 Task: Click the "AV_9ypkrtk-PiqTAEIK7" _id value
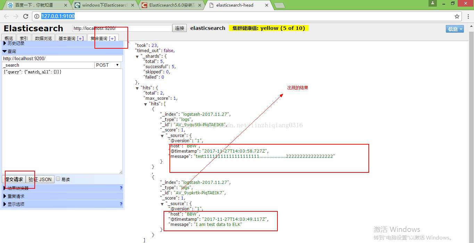point(200,193)
